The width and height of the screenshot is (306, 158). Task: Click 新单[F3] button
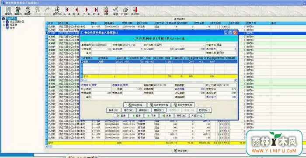point(113,110)
